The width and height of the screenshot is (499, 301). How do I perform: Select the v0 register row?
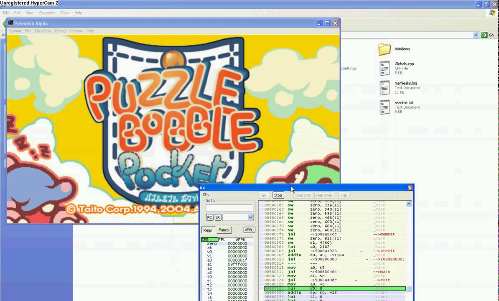coord(227,252)
